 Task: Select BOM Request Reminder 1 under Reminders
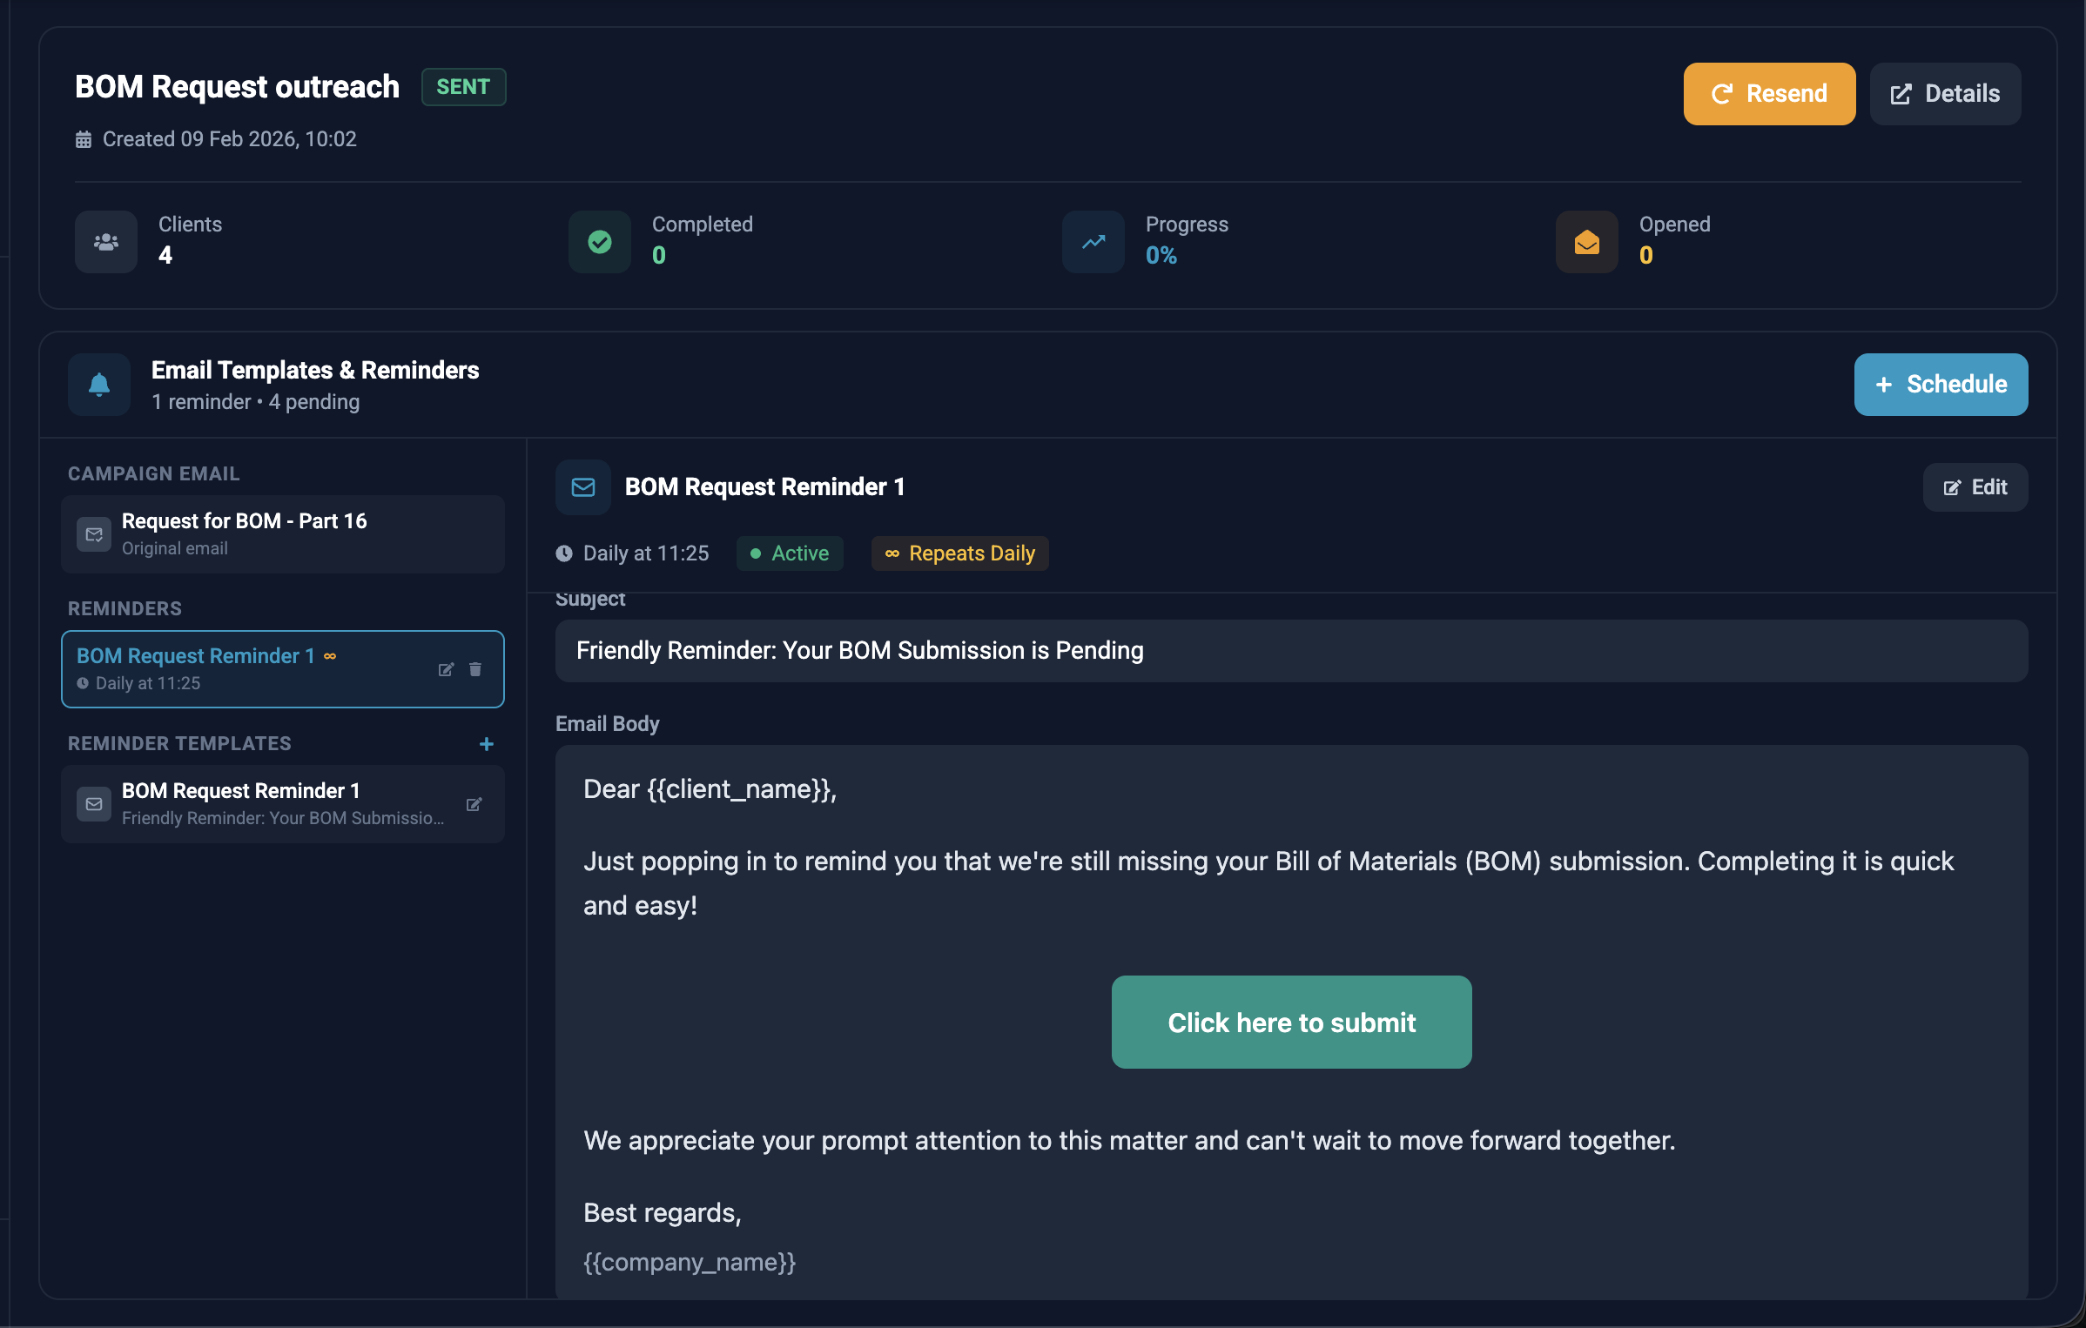coord(244,668)
